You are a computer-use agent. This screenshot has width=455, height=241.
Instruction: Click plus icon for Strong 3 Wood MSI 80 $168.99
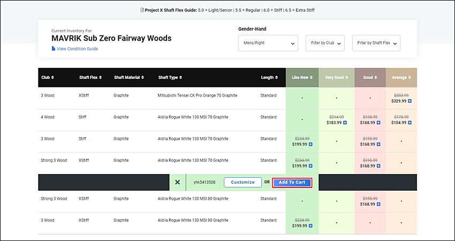tap(378, 205)
